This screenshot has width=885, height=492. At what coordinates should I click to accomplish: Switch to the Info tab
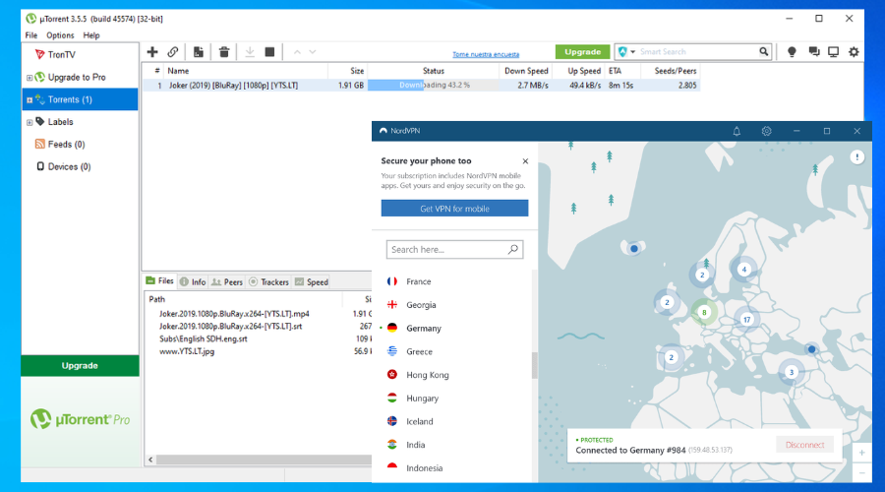coord(193,281)
